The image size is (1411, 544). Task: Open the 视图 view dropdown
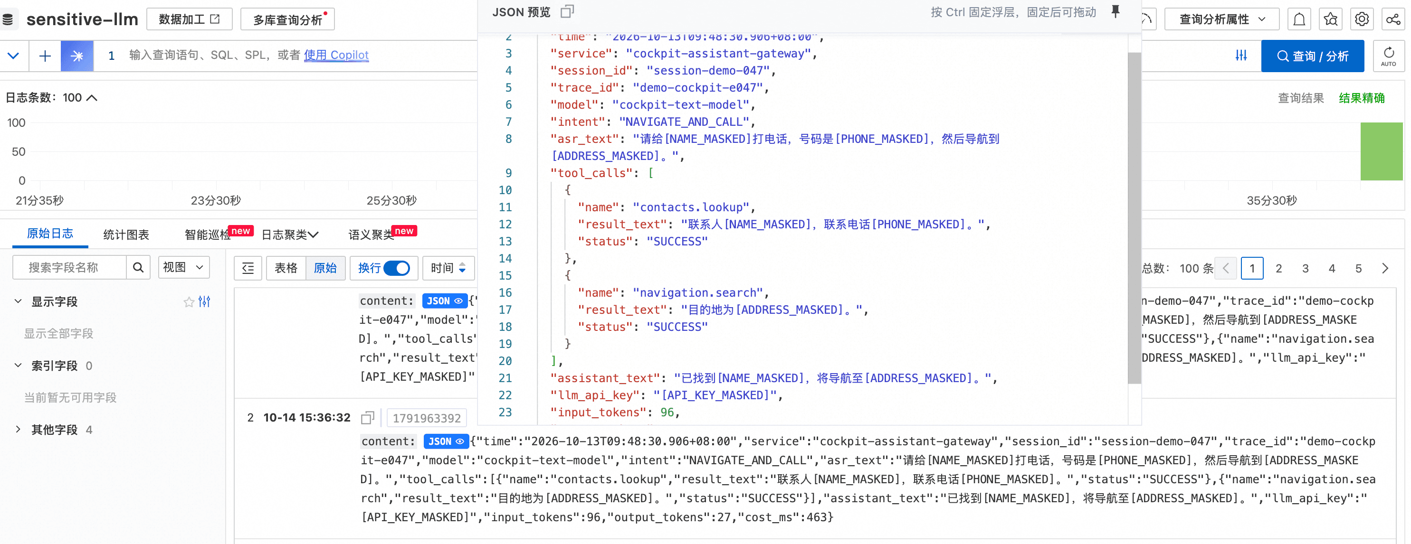[183, 267]
